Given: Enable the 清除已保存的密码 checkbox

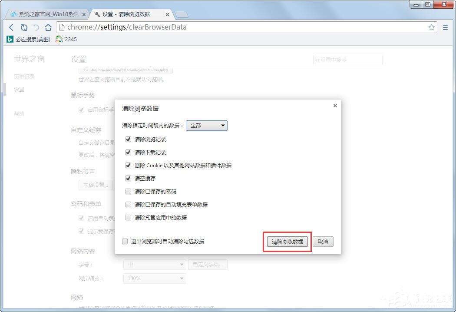Looking at the screenshot, I should [128, 192].
